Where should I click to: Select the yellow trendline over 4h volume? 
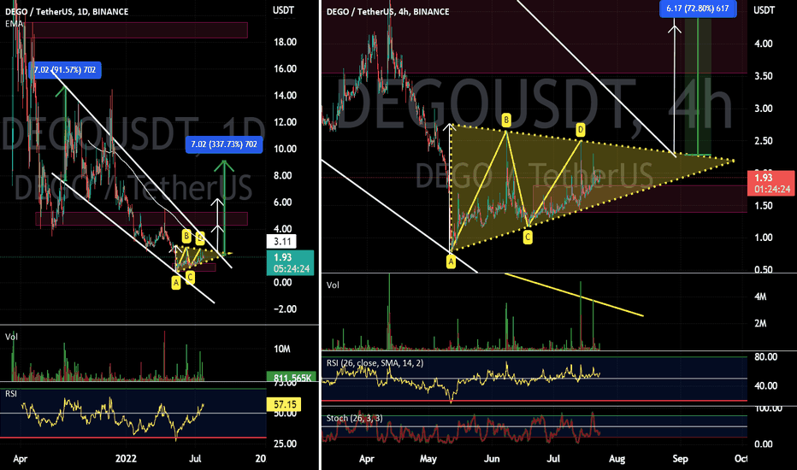click(574, 295)
